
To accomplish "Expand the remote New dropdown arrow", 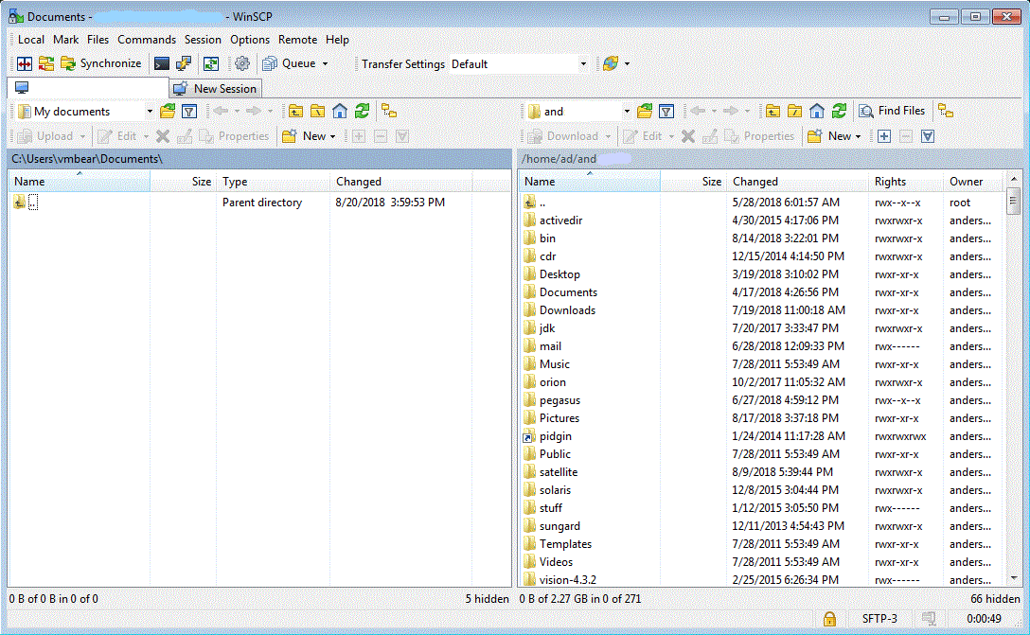I will pyautogui.click(x=859, y=136).
